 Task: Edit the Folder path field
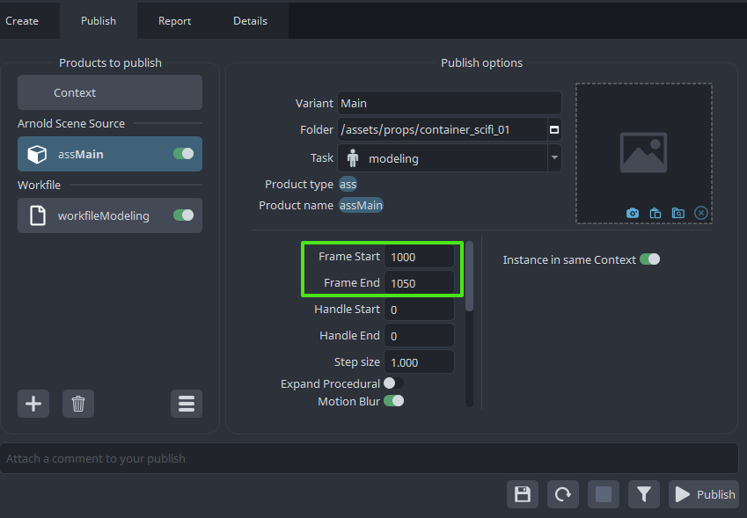pos(442,129)
